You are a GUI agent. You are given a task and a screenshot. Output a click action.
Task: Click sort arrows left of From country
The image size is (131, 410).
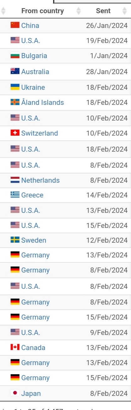pos(3,11)
